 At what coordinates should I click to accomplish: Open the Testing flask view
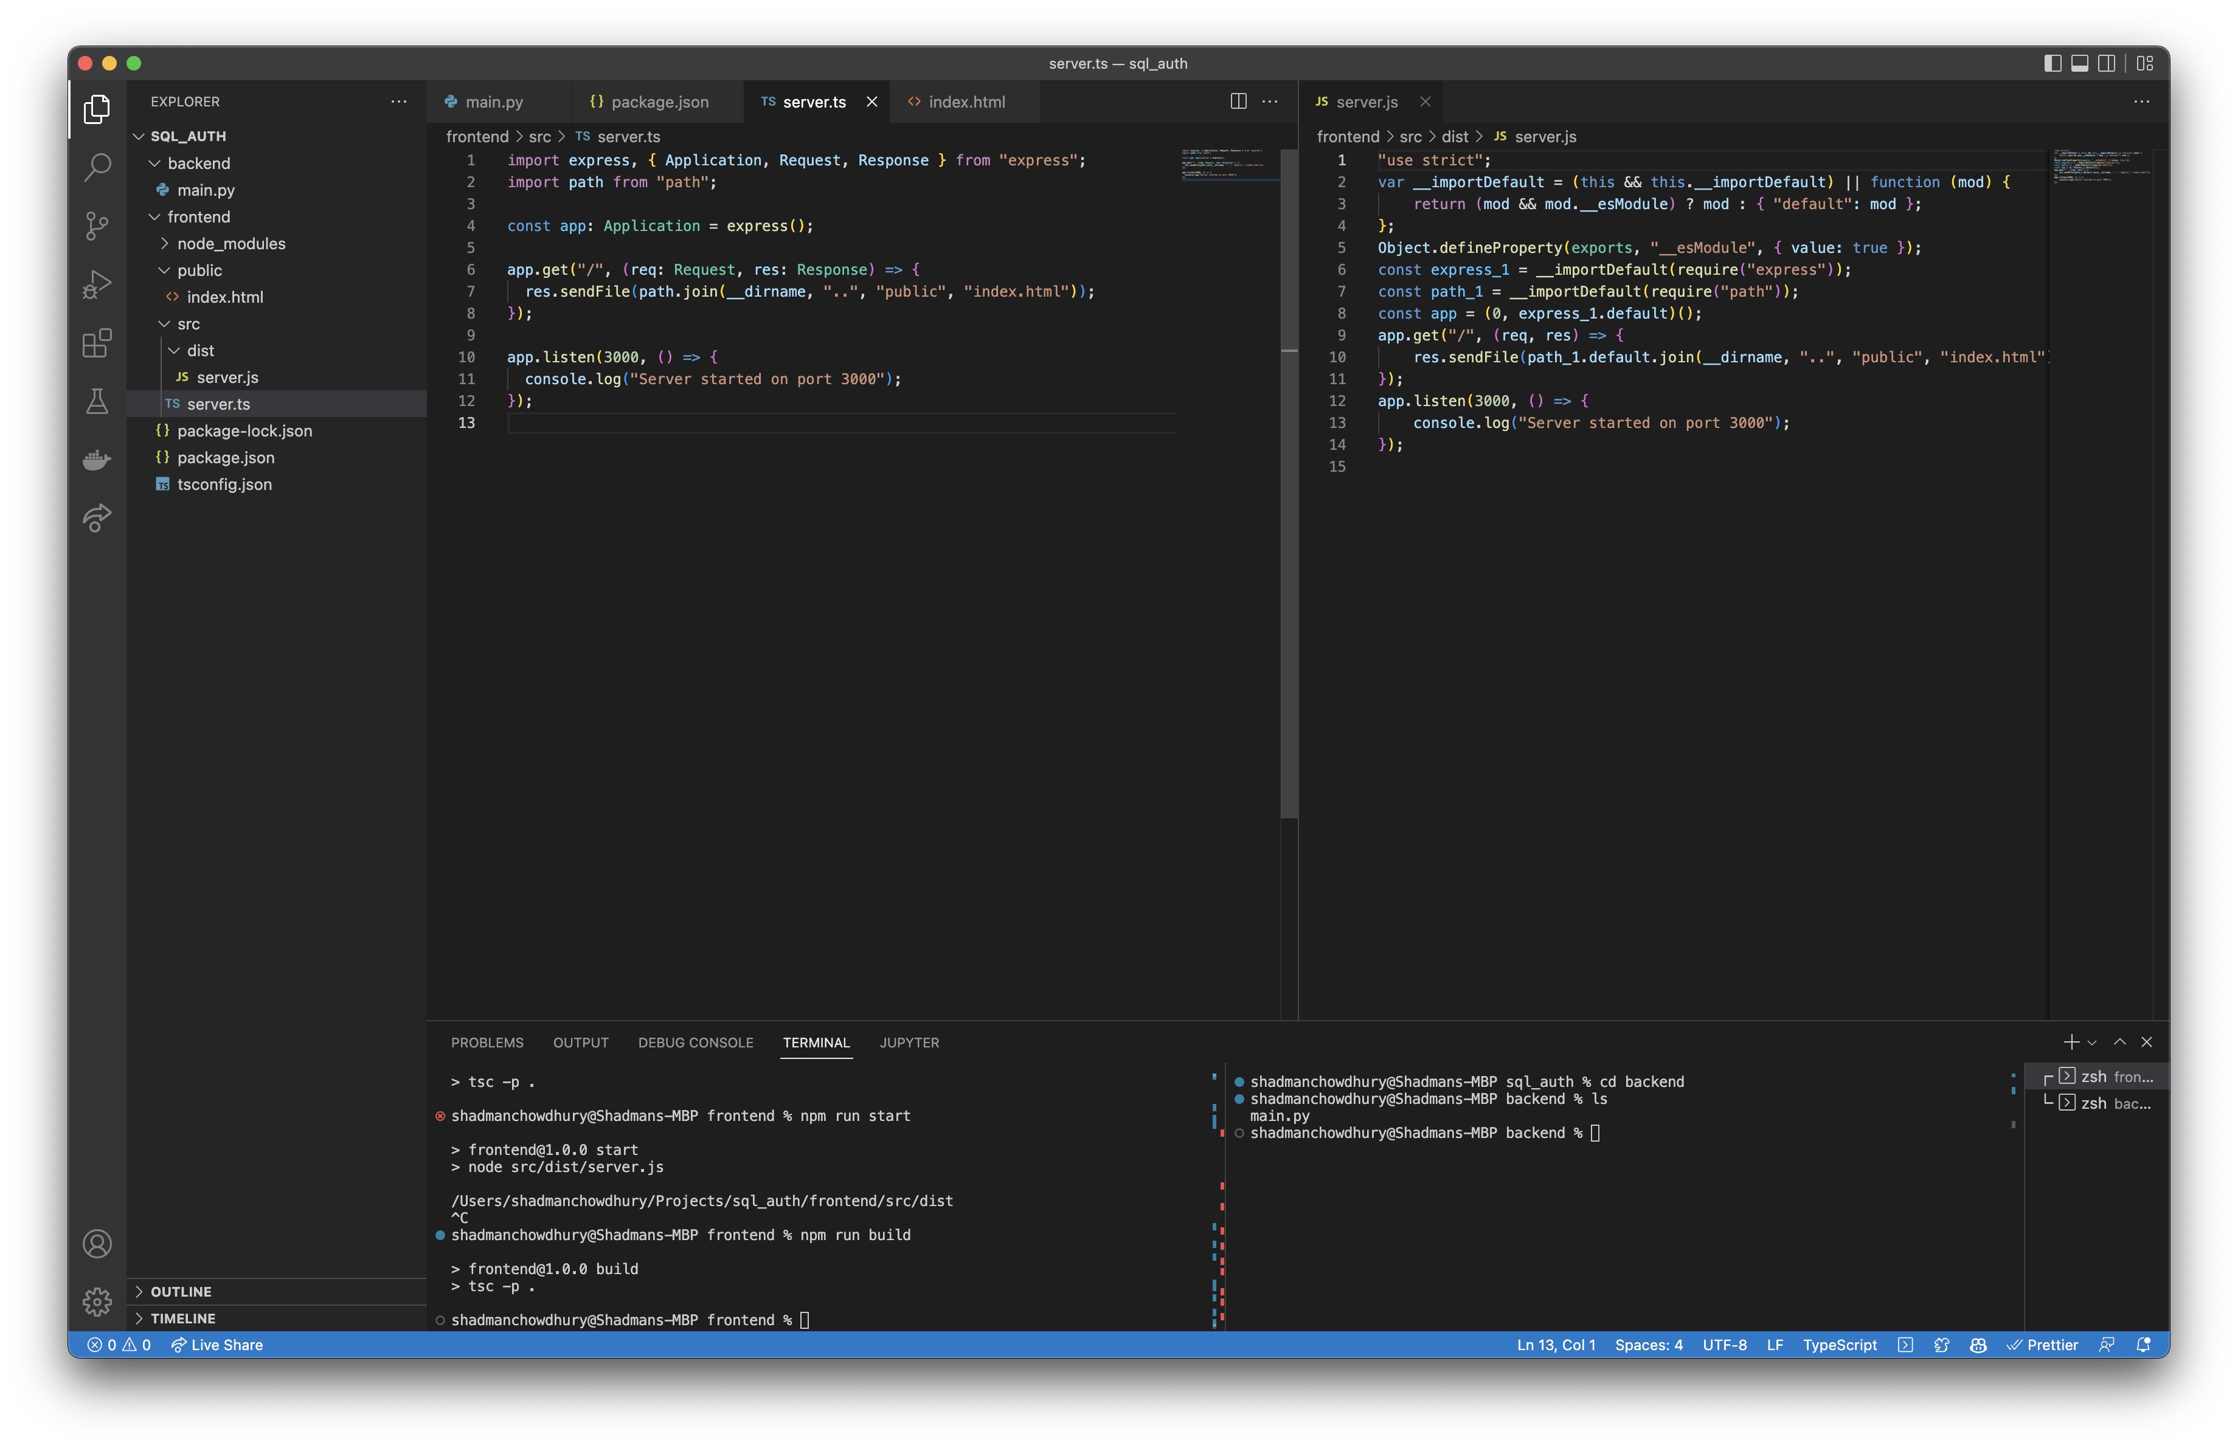(x=97, y=401)
